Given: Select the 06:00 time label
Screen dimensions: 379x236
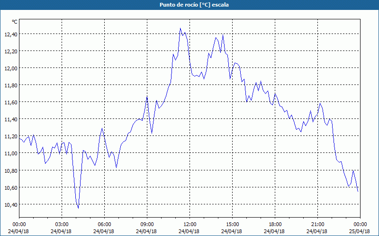Looking at the screenshot, I should coord(104,225).
